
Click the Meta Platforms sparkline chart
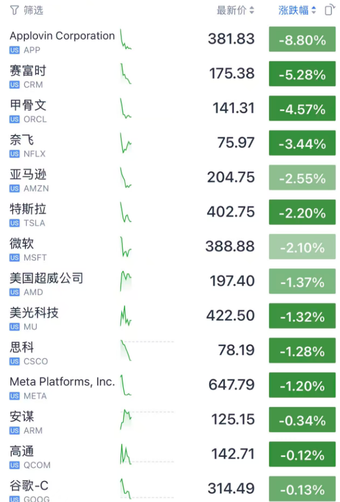click(x=125, y=384)
